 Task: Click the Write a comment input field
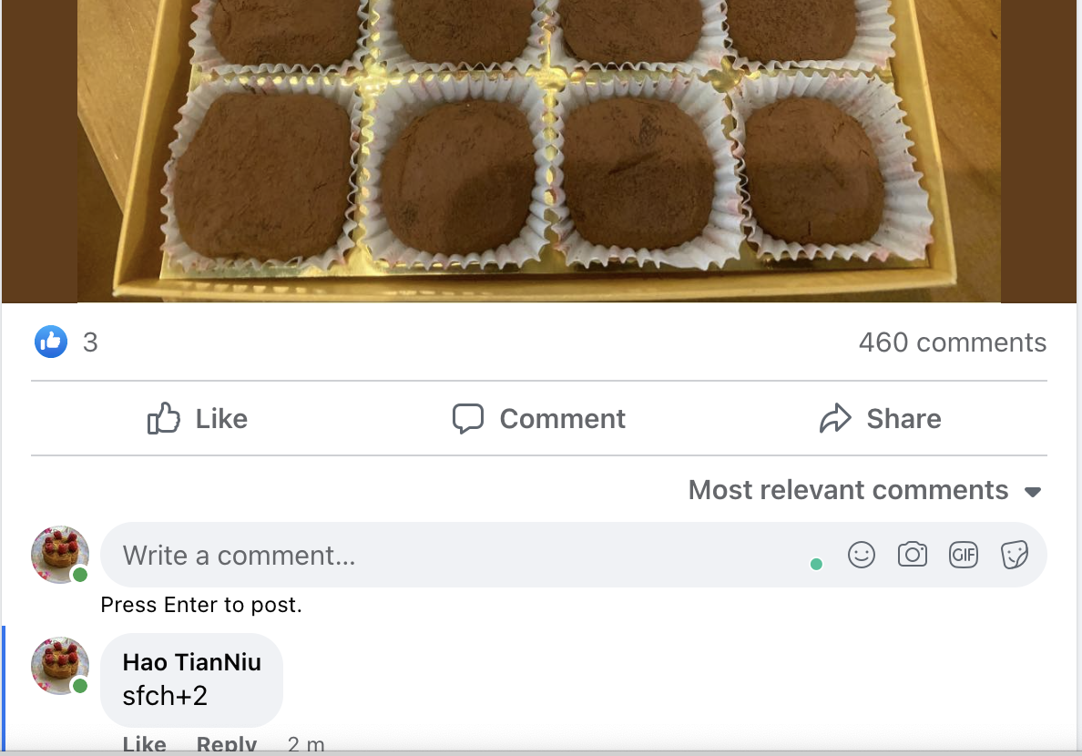(364, 554)
